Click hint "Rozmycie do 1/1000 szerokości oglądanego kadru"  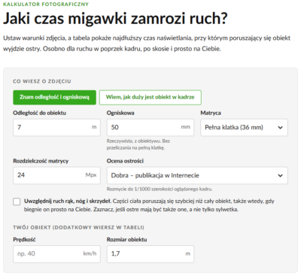click(160, 189)
